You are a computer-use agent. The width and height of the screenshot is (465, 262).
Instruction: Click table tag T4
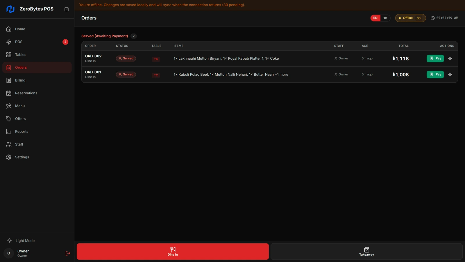click(x=156, y=59)
